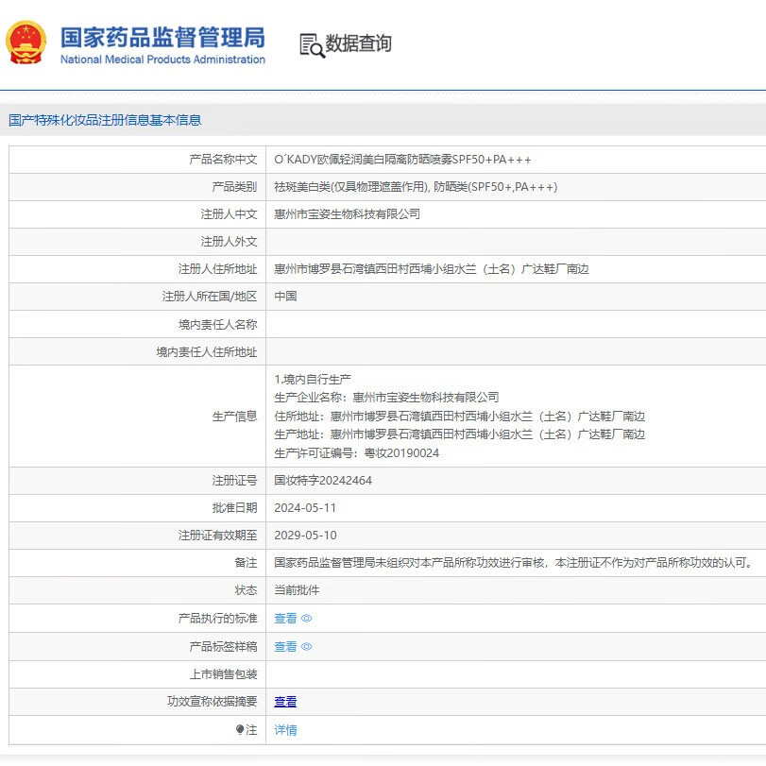Click the national emblem logo icon

pyautogui.click(x=26, y=42)
